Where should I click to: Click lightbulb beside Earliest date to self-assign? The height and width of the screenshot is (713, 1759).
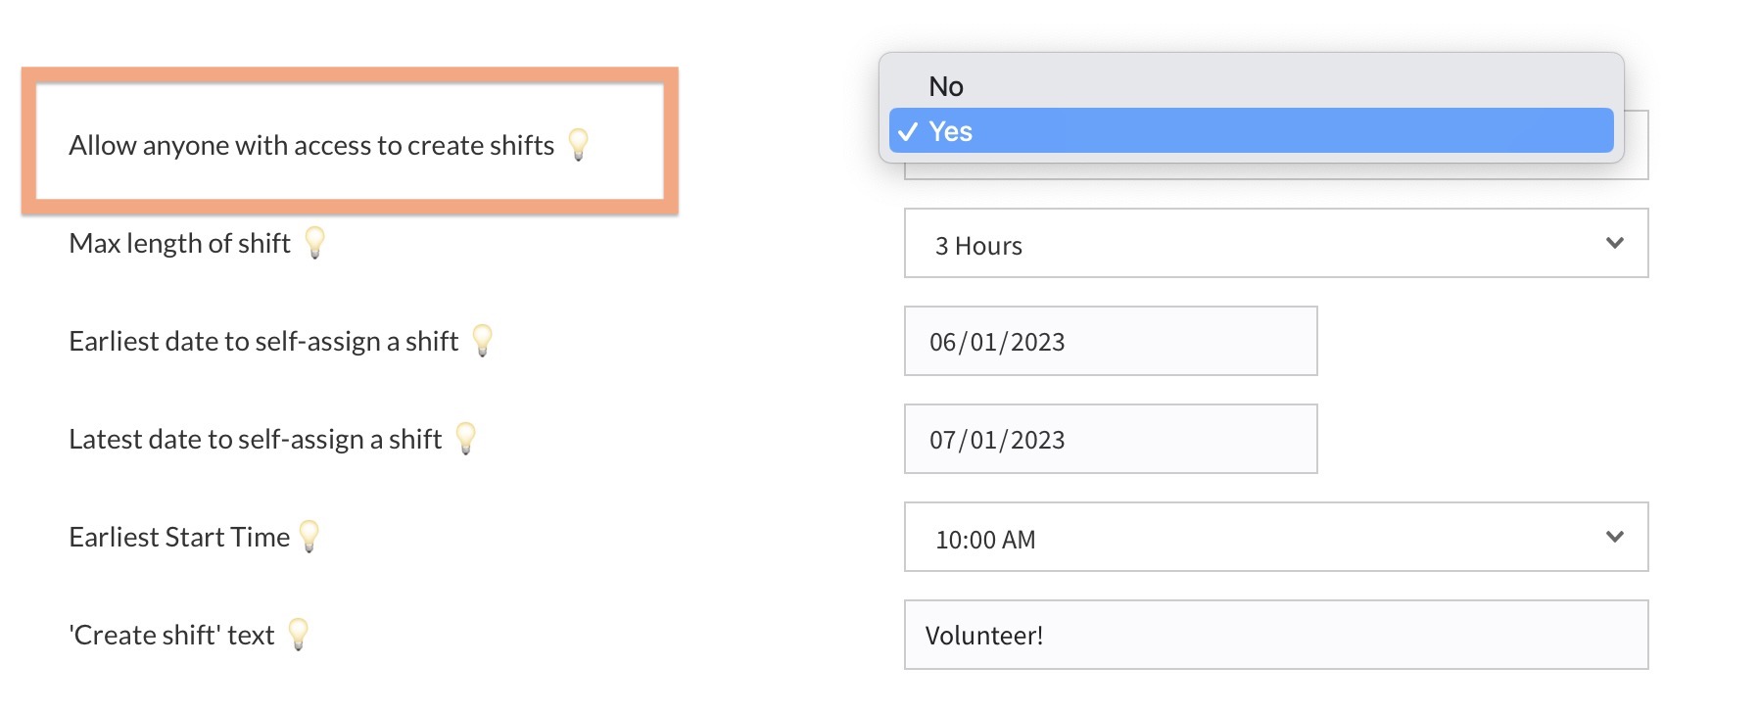coord(482,340)
